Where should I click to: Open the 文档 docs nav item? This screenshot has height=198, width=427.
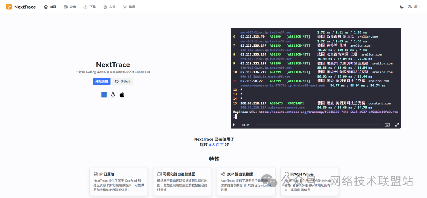(110, 7)
